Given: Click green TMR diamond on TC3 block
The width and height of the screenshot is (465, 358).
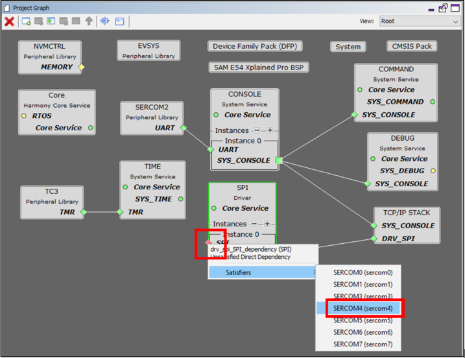Looking at the screenshot, I should pyautogui.click(x=84, y=212).
